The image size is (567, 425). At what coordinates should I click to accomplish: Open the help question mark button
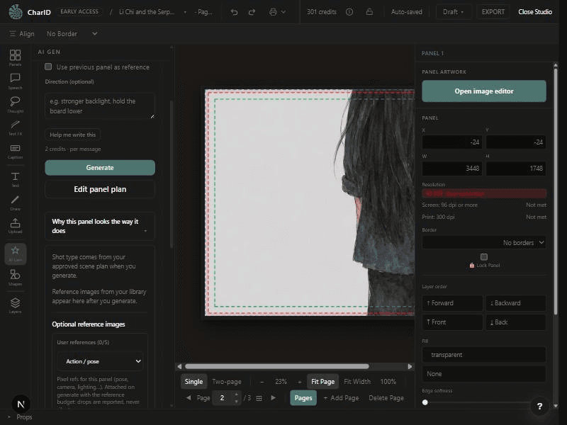[x=539, y=406]
